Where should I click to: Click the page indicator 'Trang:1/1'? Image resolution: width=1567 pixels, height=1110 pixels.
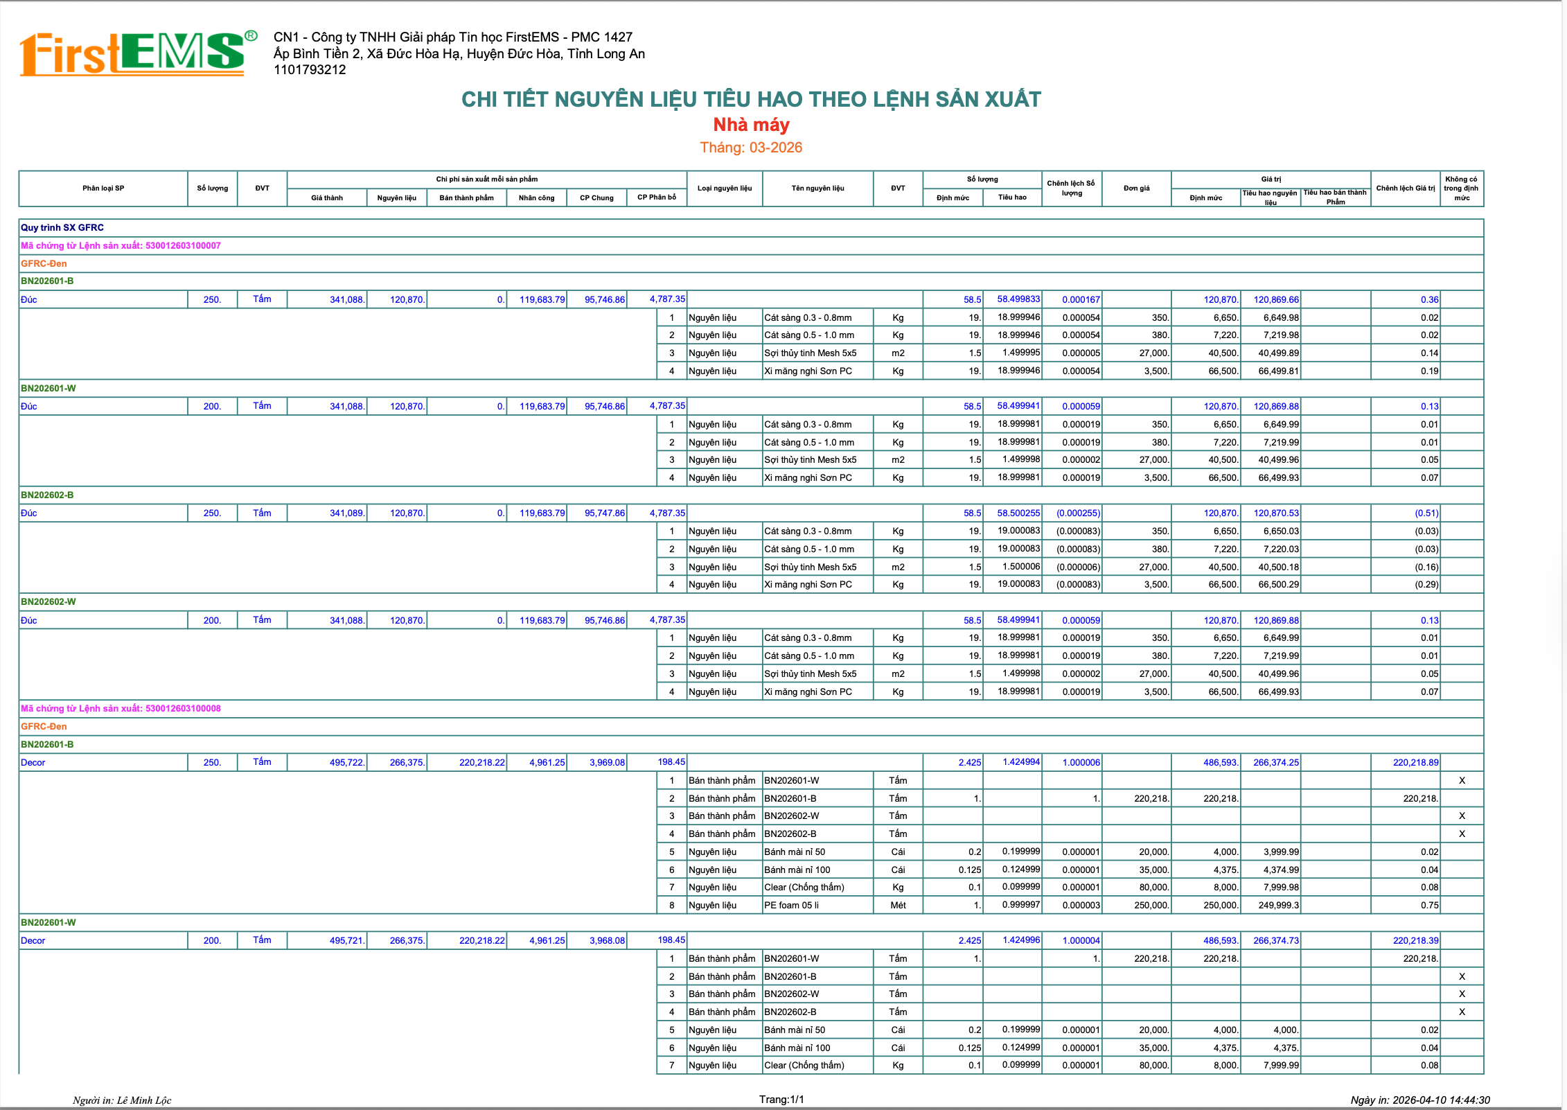click(781, 1100)
